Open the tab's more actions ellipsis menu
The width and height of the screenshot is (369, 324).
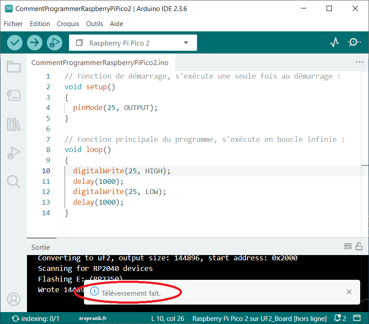coord(359,62)
